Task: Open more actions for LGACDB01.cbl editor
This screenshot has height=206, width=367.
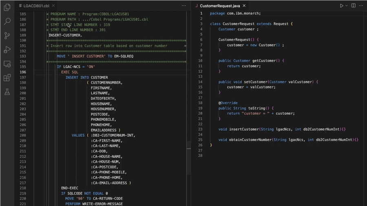Action: [184, 6]
